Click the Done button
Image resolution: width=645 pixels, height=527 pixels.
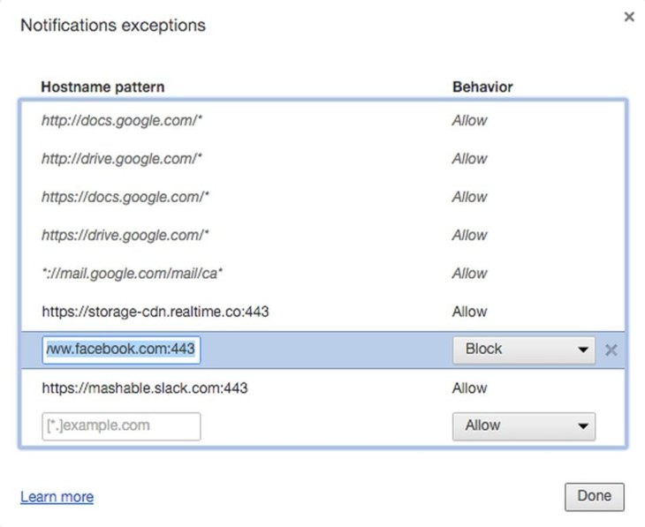click(x=594, y=496)
